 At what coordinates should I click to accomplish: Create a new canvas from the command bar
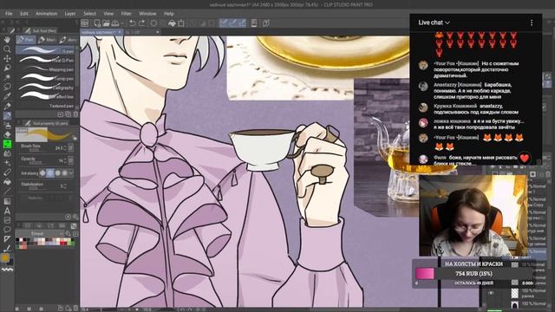point(97,23)
